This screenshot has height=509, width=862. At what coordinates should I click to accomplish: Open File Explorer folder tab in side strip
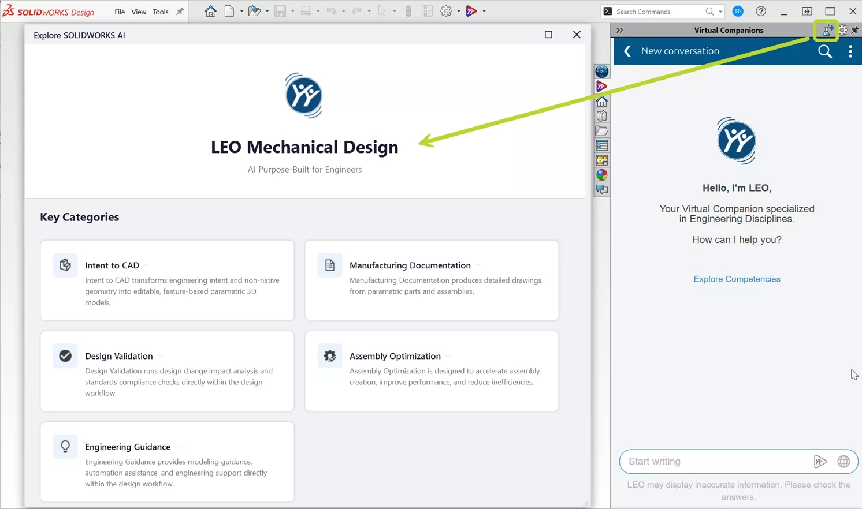601,131
